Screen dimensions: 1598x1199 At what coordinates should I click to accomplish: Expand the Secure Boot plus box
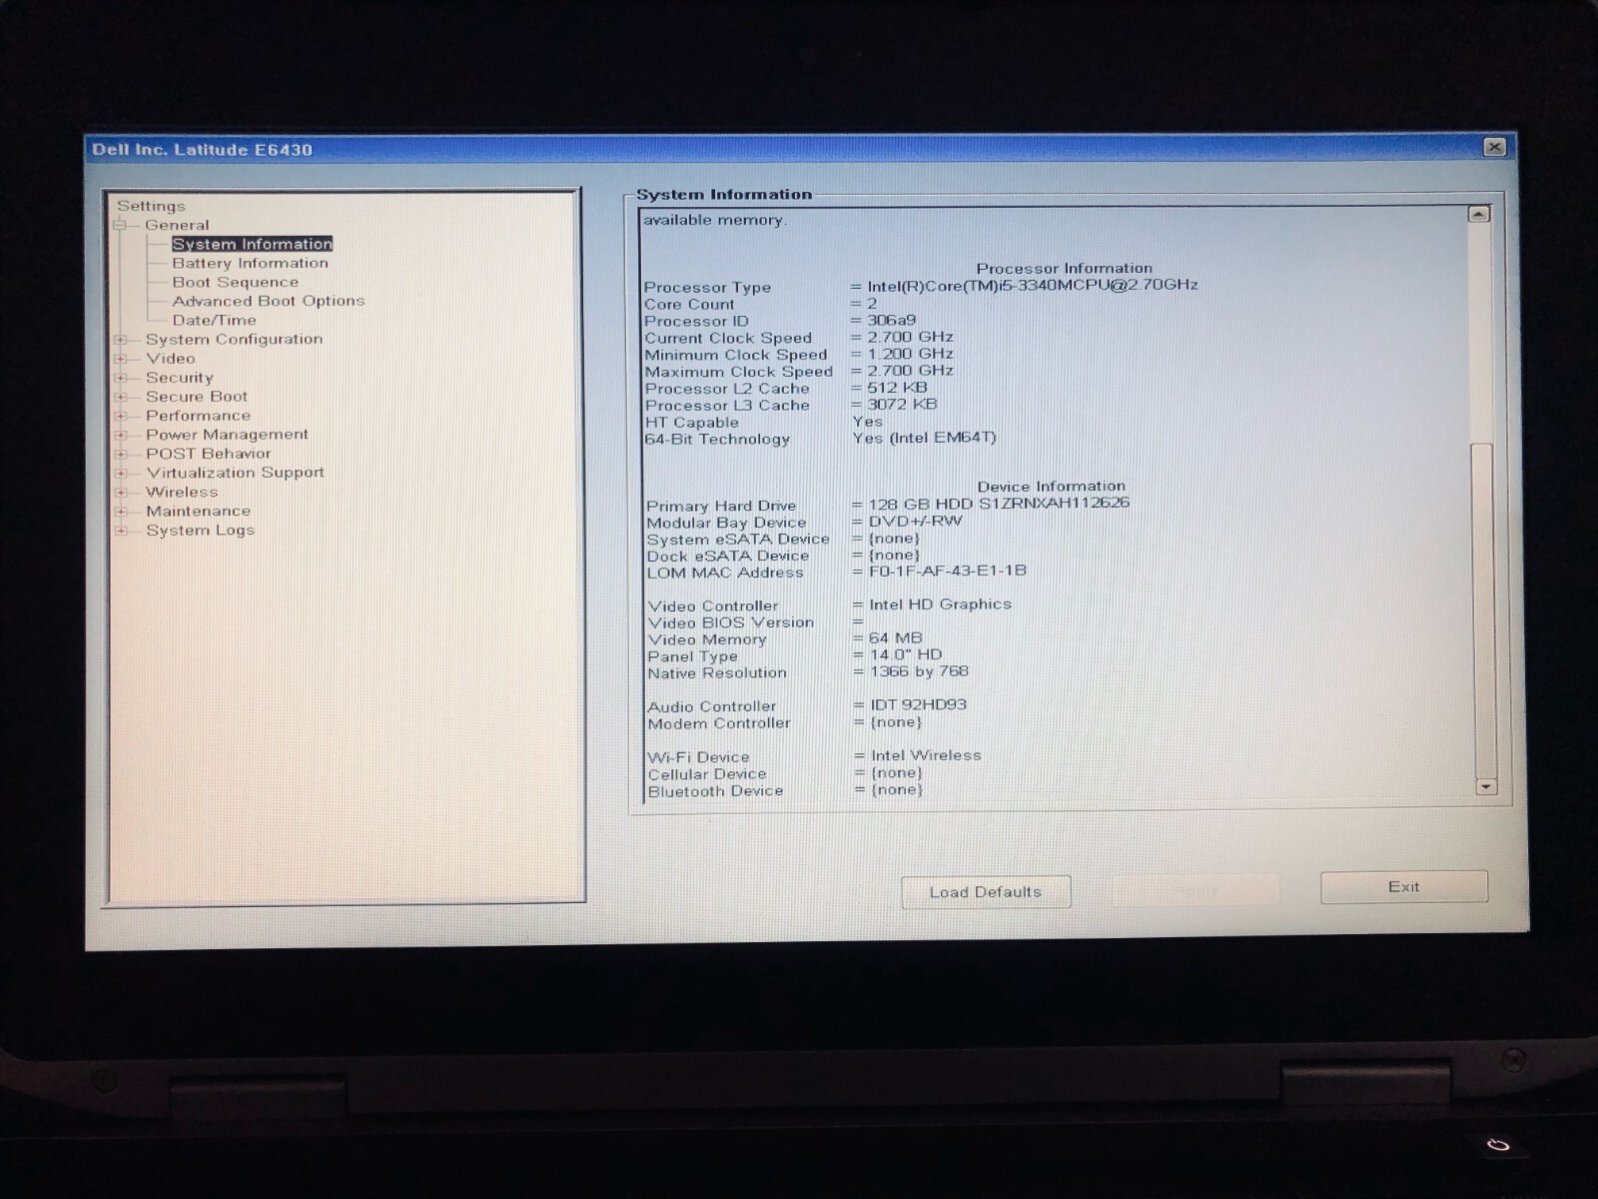tap(121, 397)
